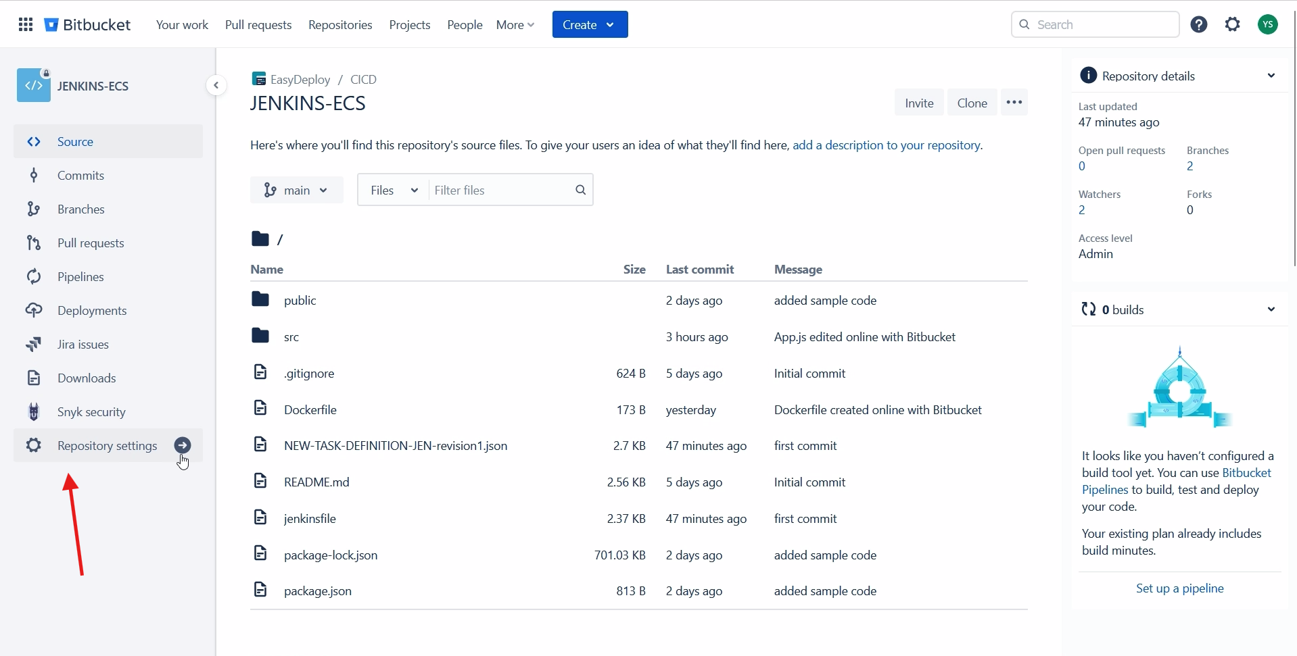This screenshot has height=656, width=1297.
Task: Click the JENKINS-ECS repository avatar icon
Action: [34, 85]
